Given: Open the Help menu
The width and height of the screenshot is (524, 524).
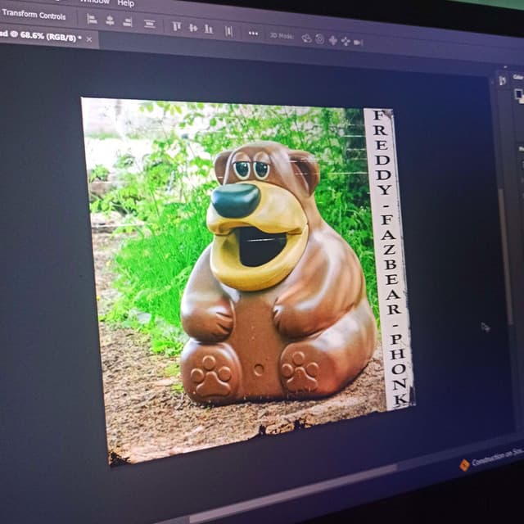Looking at the screenshot, I should coord(126,3).
